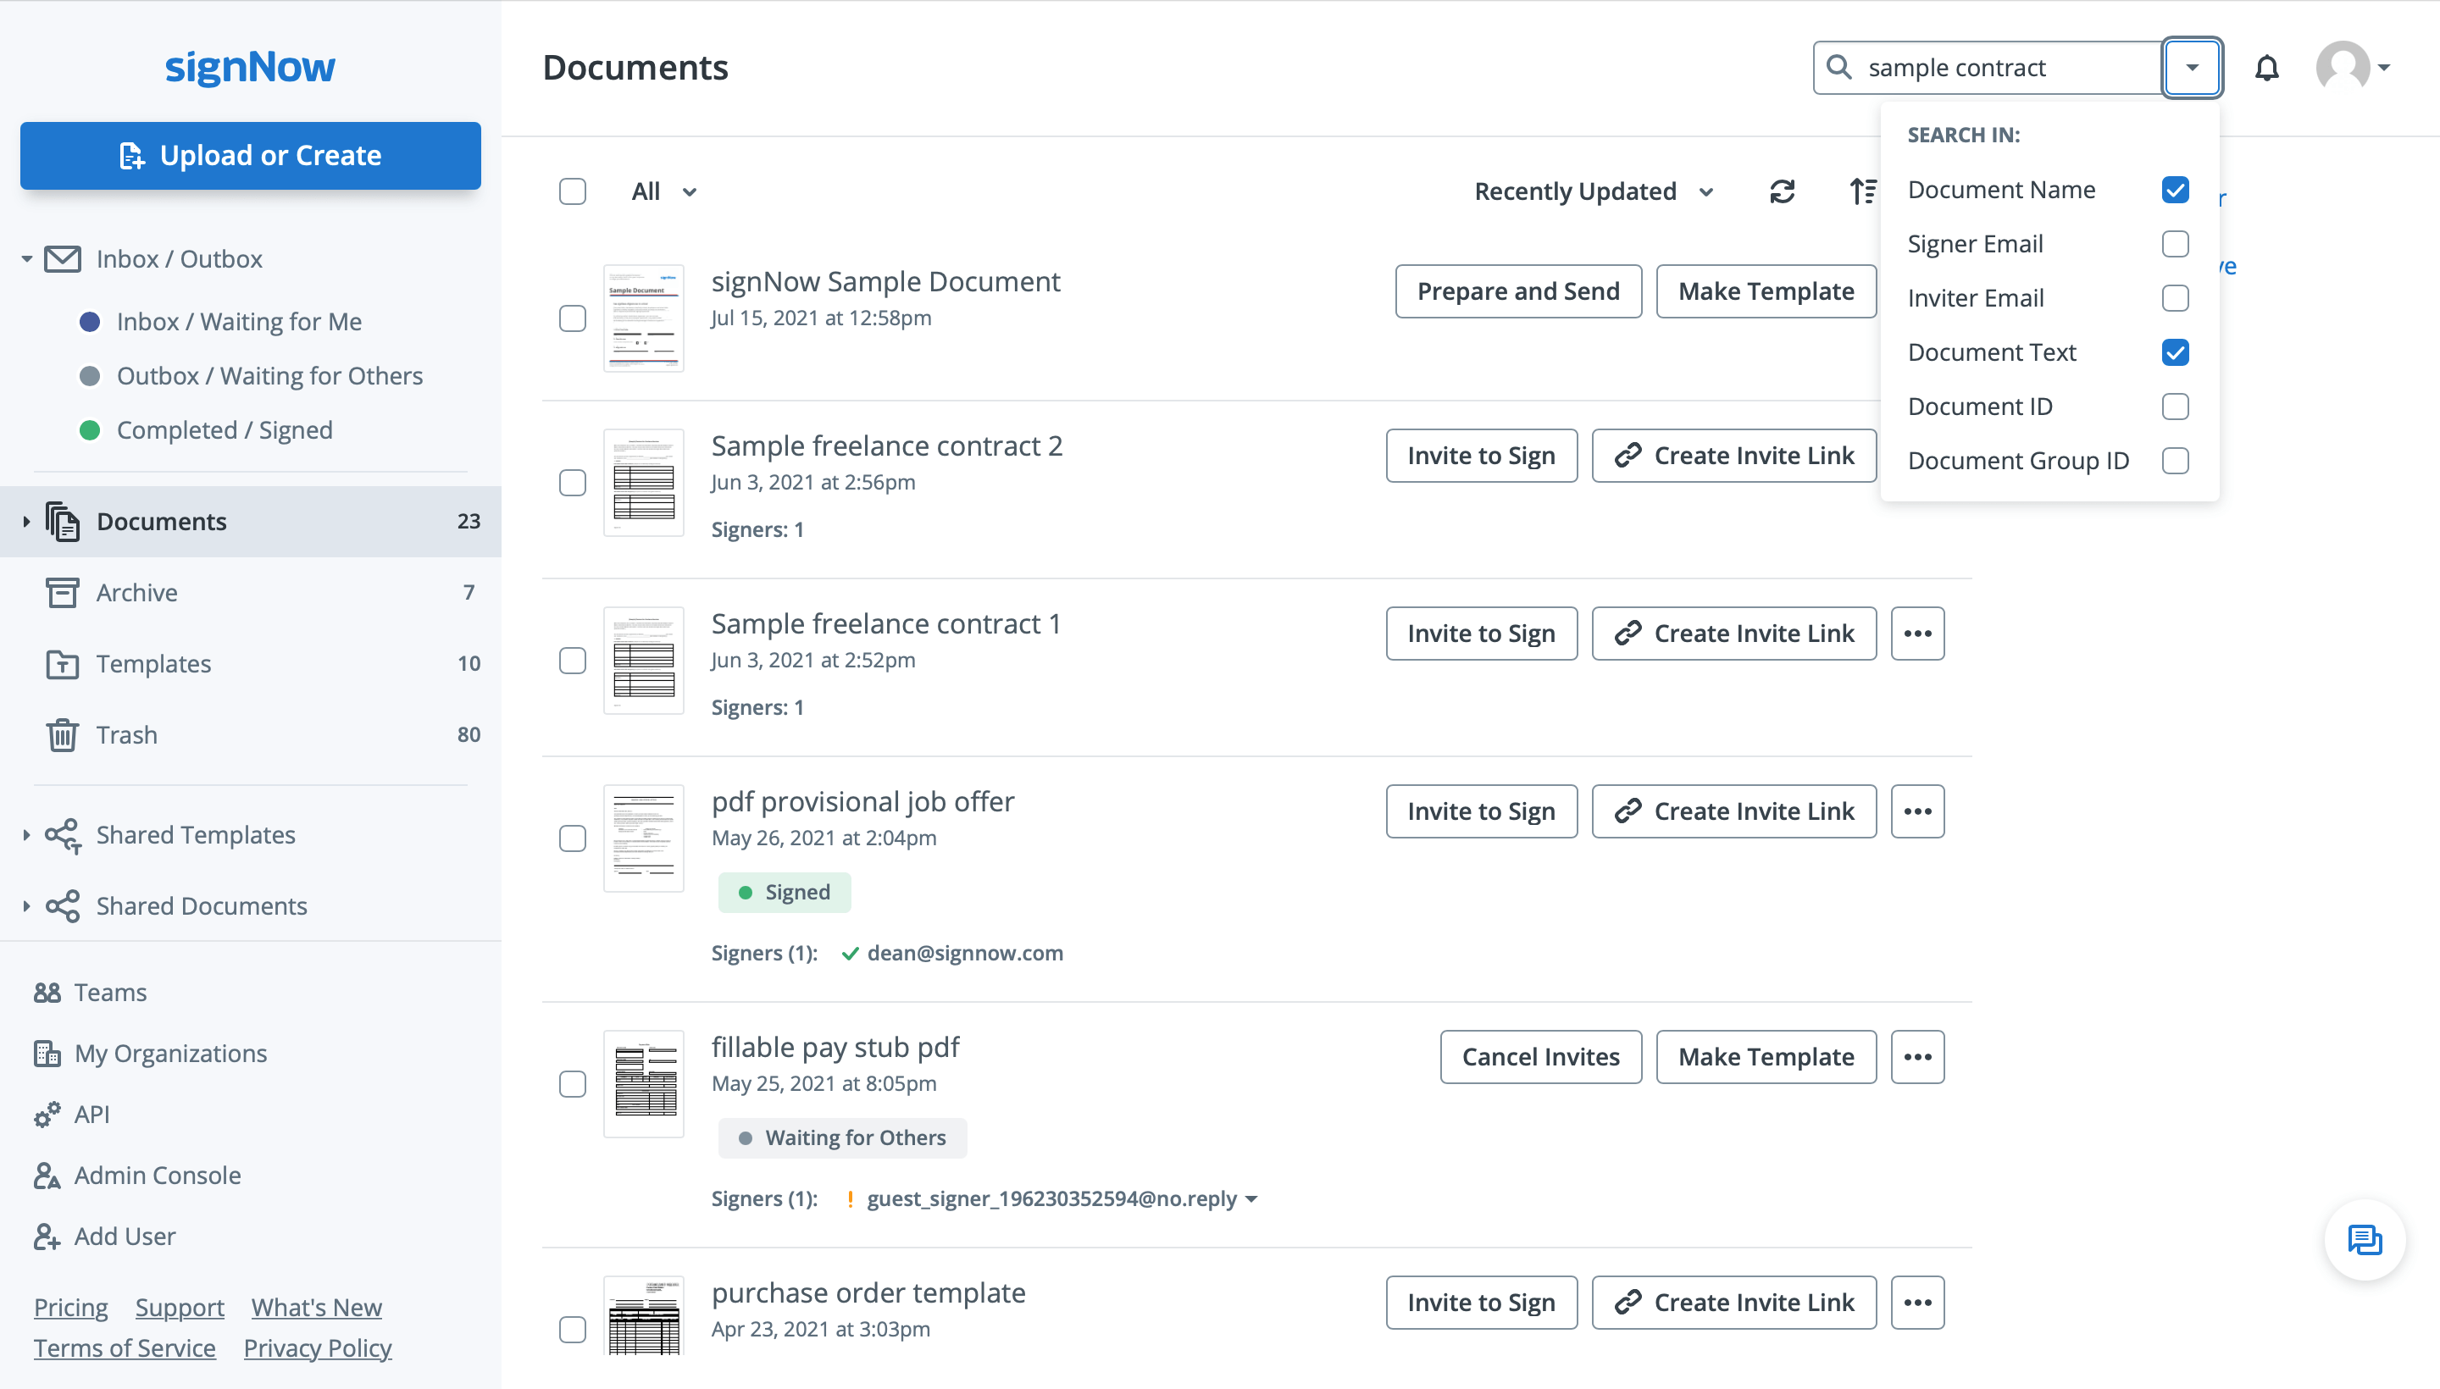Toggle the Document Text search checkbox
Image resolution: width=2440 pixels, height=1389 pixels.
(2173, 351)
